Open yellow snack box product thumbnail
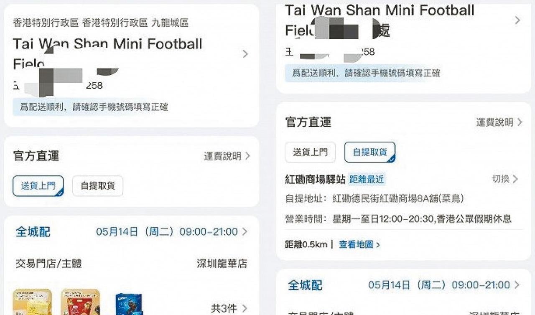This screenshot has width=535, height=315. pos(32,302)
